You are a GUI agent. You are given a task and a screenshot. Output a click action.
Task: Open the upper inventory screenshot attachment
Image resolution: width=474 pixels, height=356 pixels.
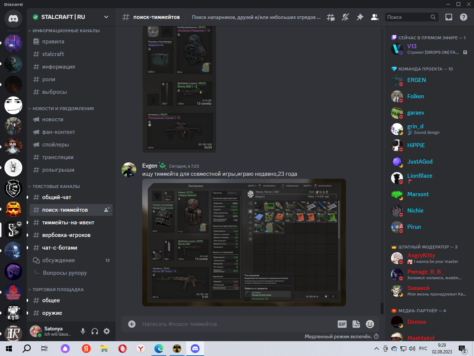179,89
